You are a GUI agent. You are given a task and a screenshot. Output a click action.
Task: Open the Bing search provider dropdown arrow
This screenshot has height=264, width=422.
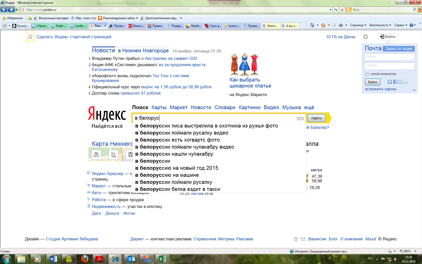(x=419, y=10)
